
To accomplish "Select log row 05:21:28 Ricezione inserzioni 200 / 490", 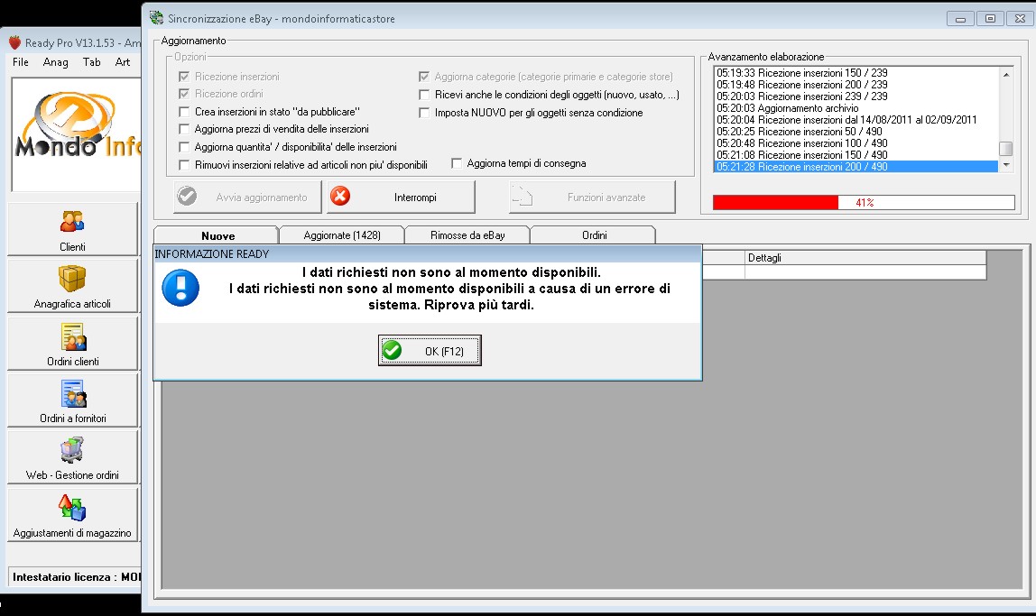I will point(856,166).
